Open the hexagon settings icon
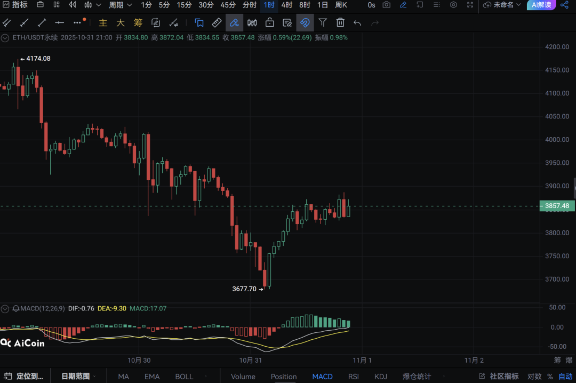 click(x=453, y=5)
